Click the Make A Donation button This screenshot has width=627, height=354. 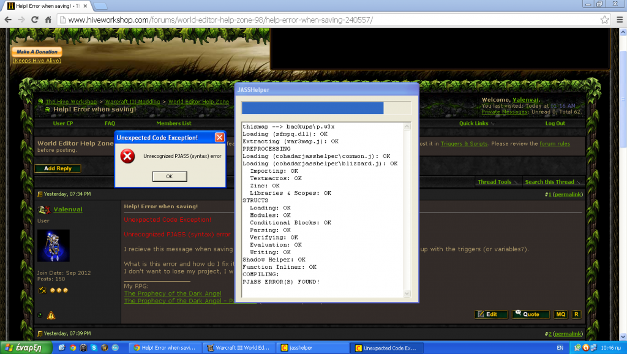(37, 51)
